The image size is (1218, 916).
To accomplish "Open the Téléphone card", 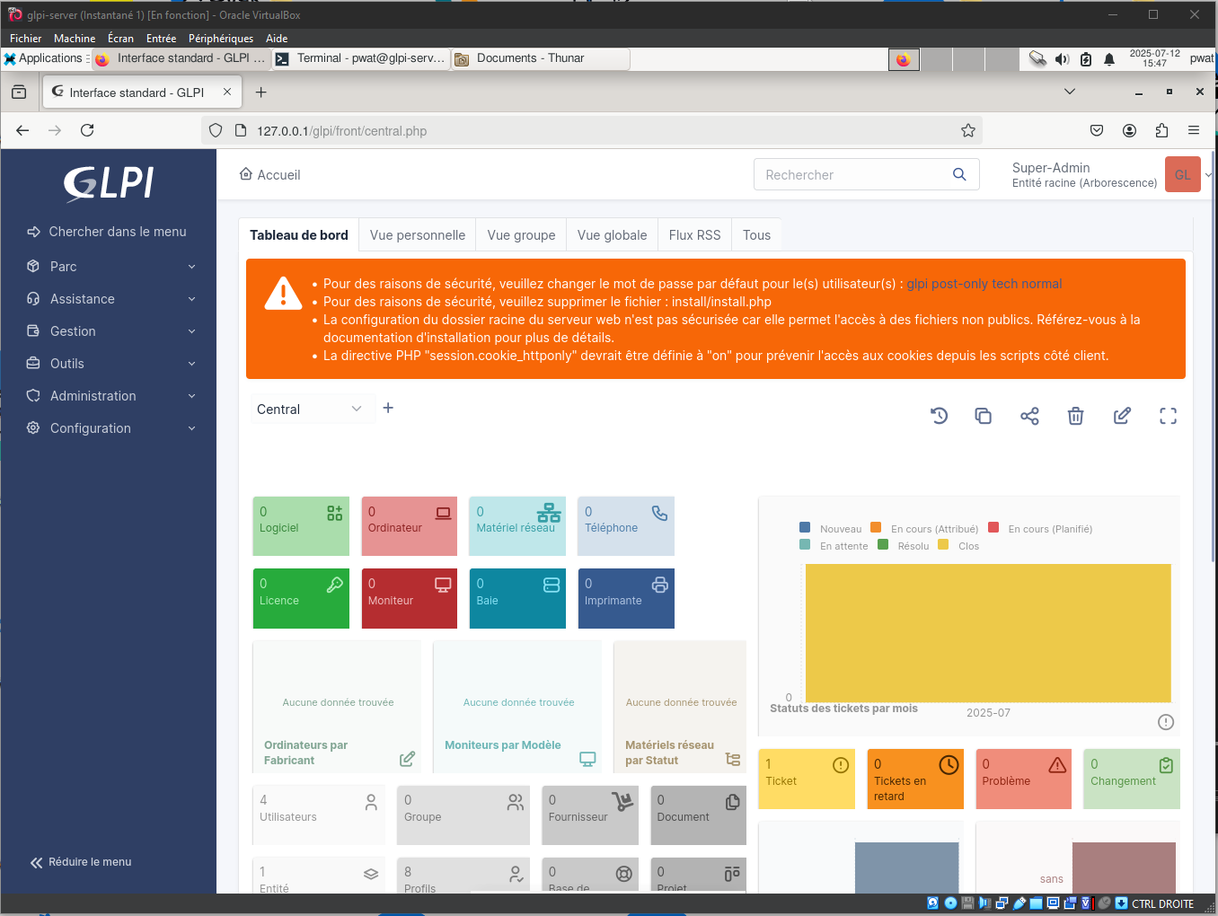I will 626,526.
